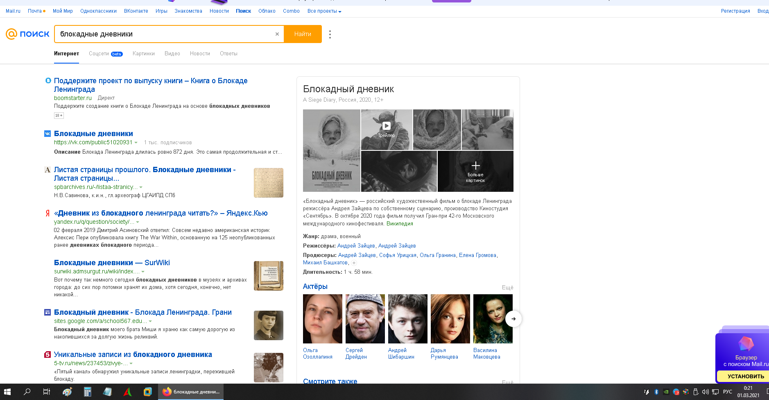Open the Combo link in the top bar
This screenshot has height=400, width=769.
291,11
